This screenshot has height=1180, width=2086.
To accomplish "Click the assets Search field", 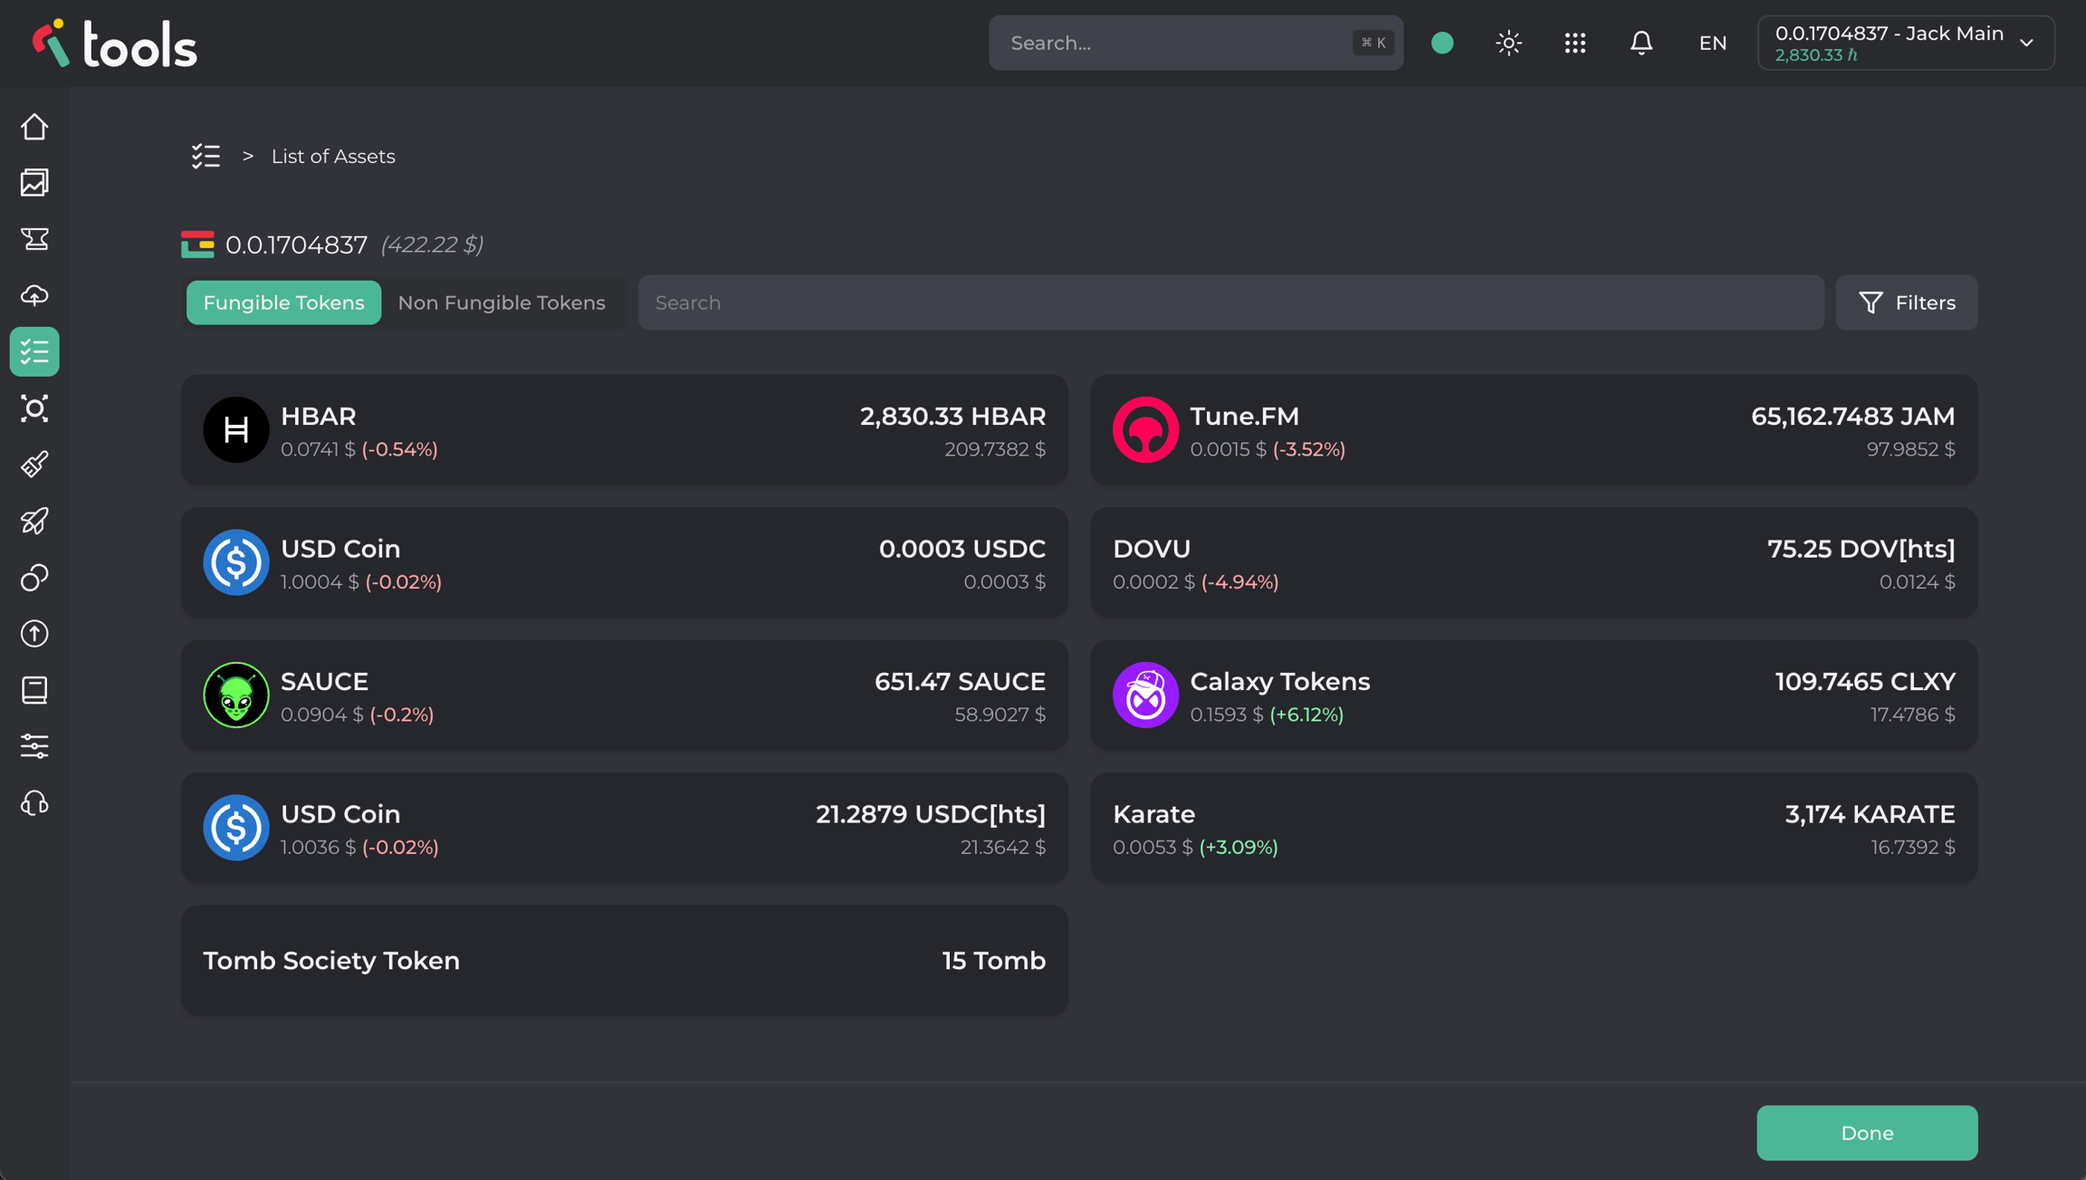I will pyautogui.click(x=1230, y=302).
